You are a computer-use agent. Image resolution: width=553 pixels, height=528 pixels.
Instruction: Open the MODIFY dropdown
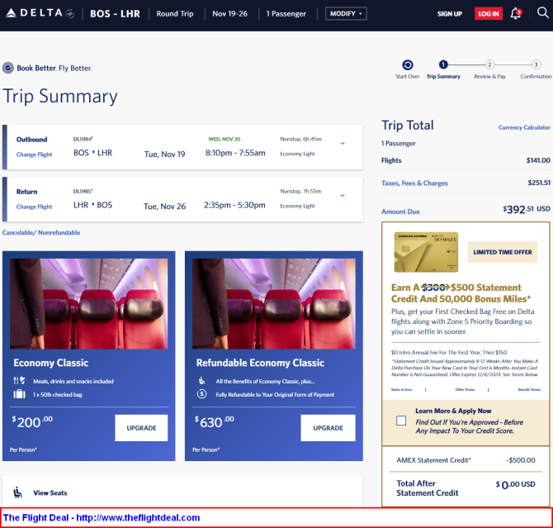click(346, 13)
